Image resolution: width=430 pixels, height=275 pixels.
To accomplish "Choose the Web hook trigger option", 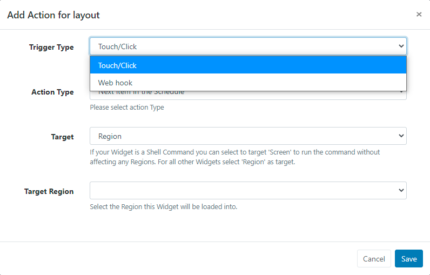I will click(x=248, y=83).
